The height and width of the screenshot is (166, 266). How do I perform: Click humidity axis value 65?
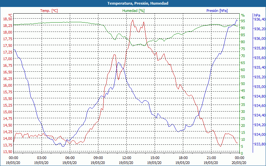[x=243, y=63]
